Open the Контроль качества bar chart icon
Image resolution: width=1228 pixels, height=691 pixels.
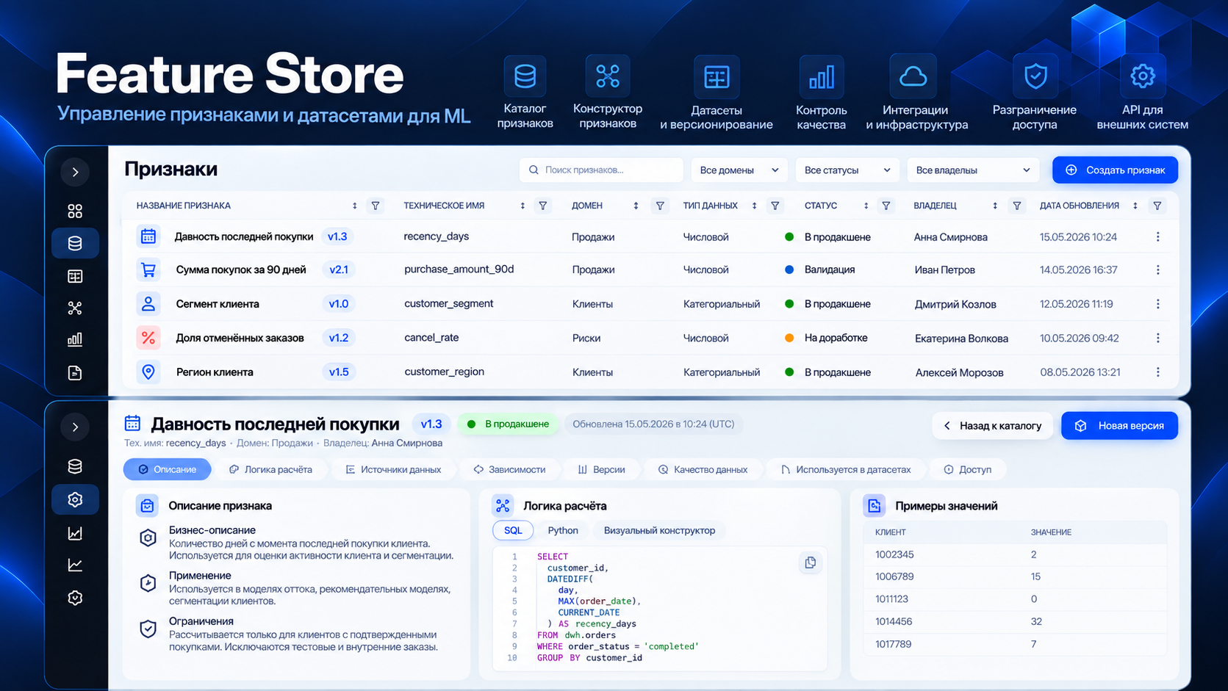coord(821,77)
